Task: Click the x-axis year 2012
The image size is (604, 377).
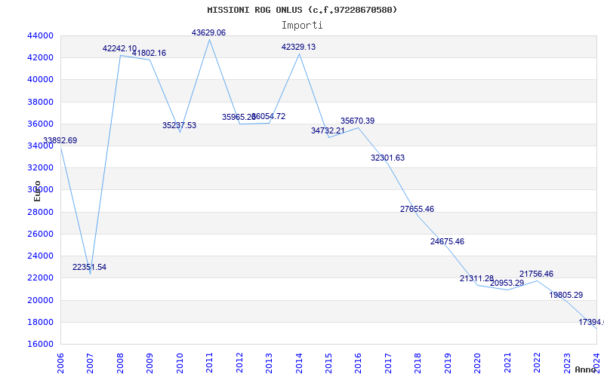Action: click(239, 363)
